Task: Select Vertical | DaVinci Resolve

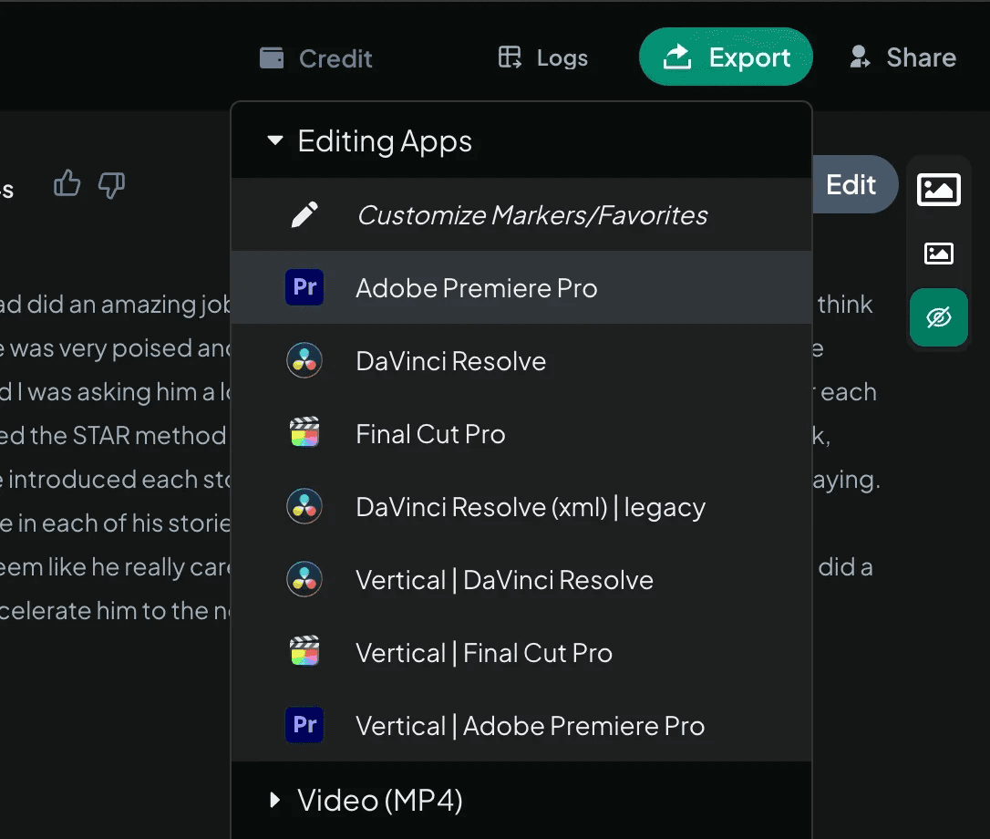Action: 521,579
